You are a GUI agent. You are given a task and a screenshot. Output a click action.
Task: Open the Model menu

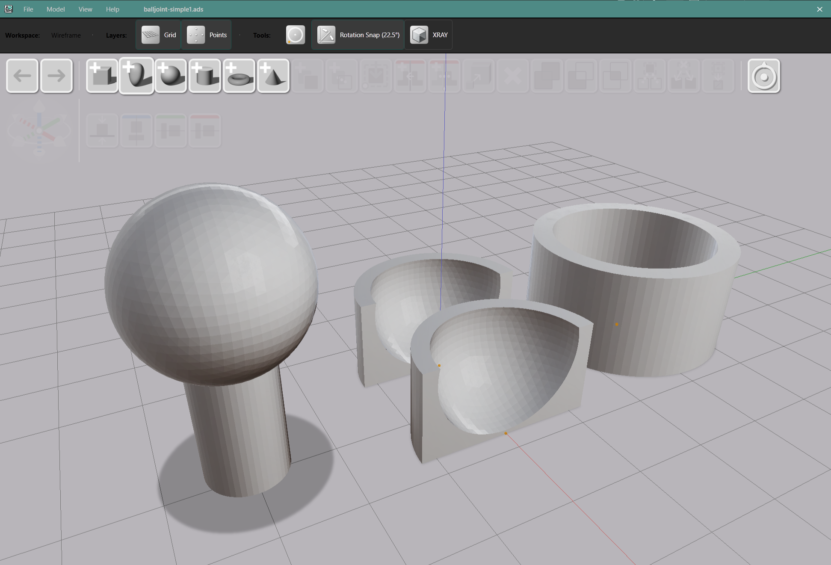(56, 9)
